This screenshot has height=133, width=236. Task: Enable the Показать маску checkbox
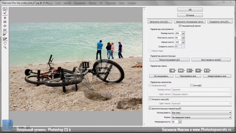150,99
